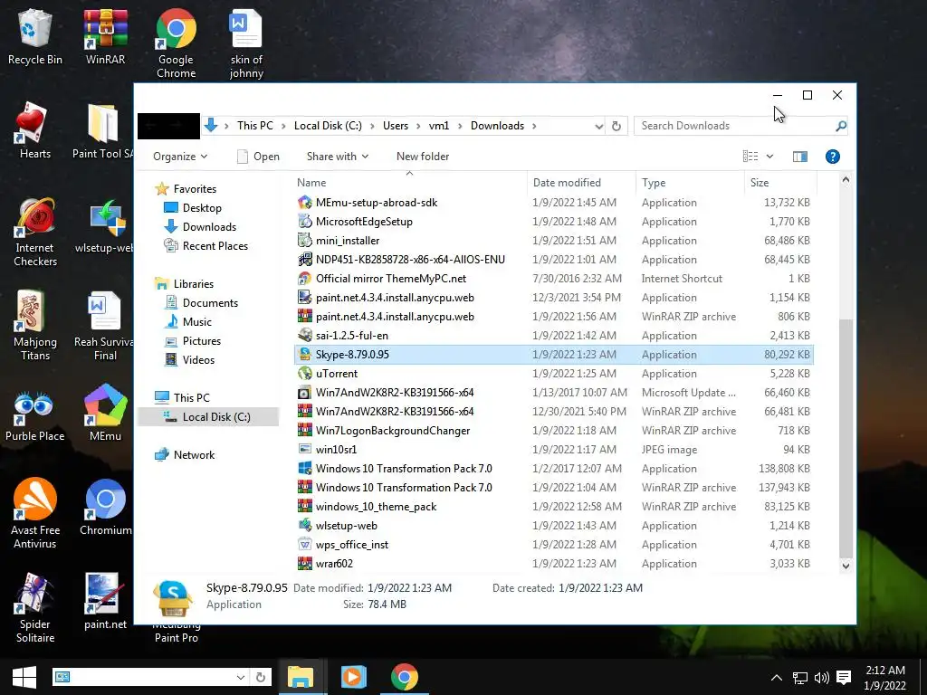
Task: Click scroll down arrow in file list
Action: pyautogui.click(x=846, y=566)
